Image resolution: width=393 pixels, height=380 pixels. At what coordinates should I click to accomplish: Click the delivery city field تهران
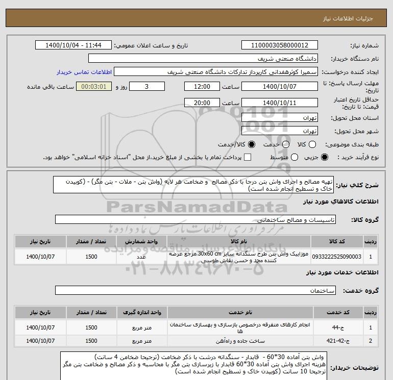click(280, 131)
